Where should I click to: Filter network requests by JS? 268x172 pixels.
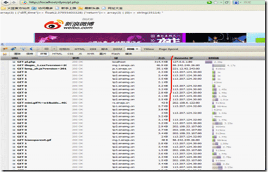point(80,54)
